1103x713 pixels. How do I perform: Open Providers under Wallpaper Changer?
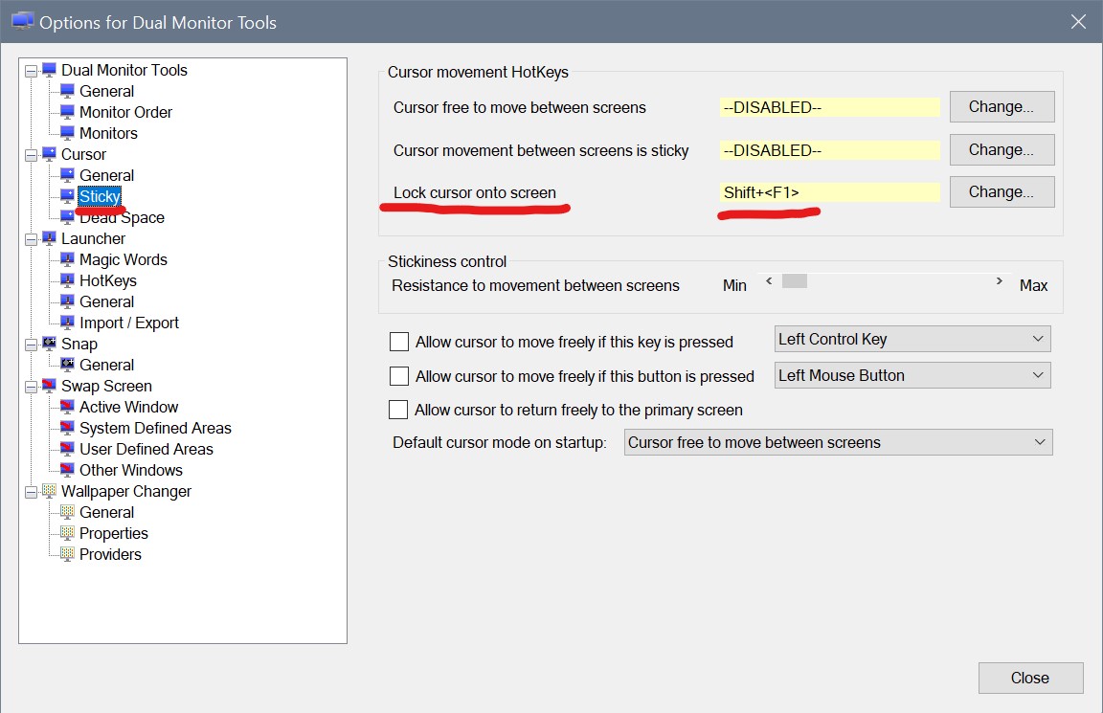point(110,554)
